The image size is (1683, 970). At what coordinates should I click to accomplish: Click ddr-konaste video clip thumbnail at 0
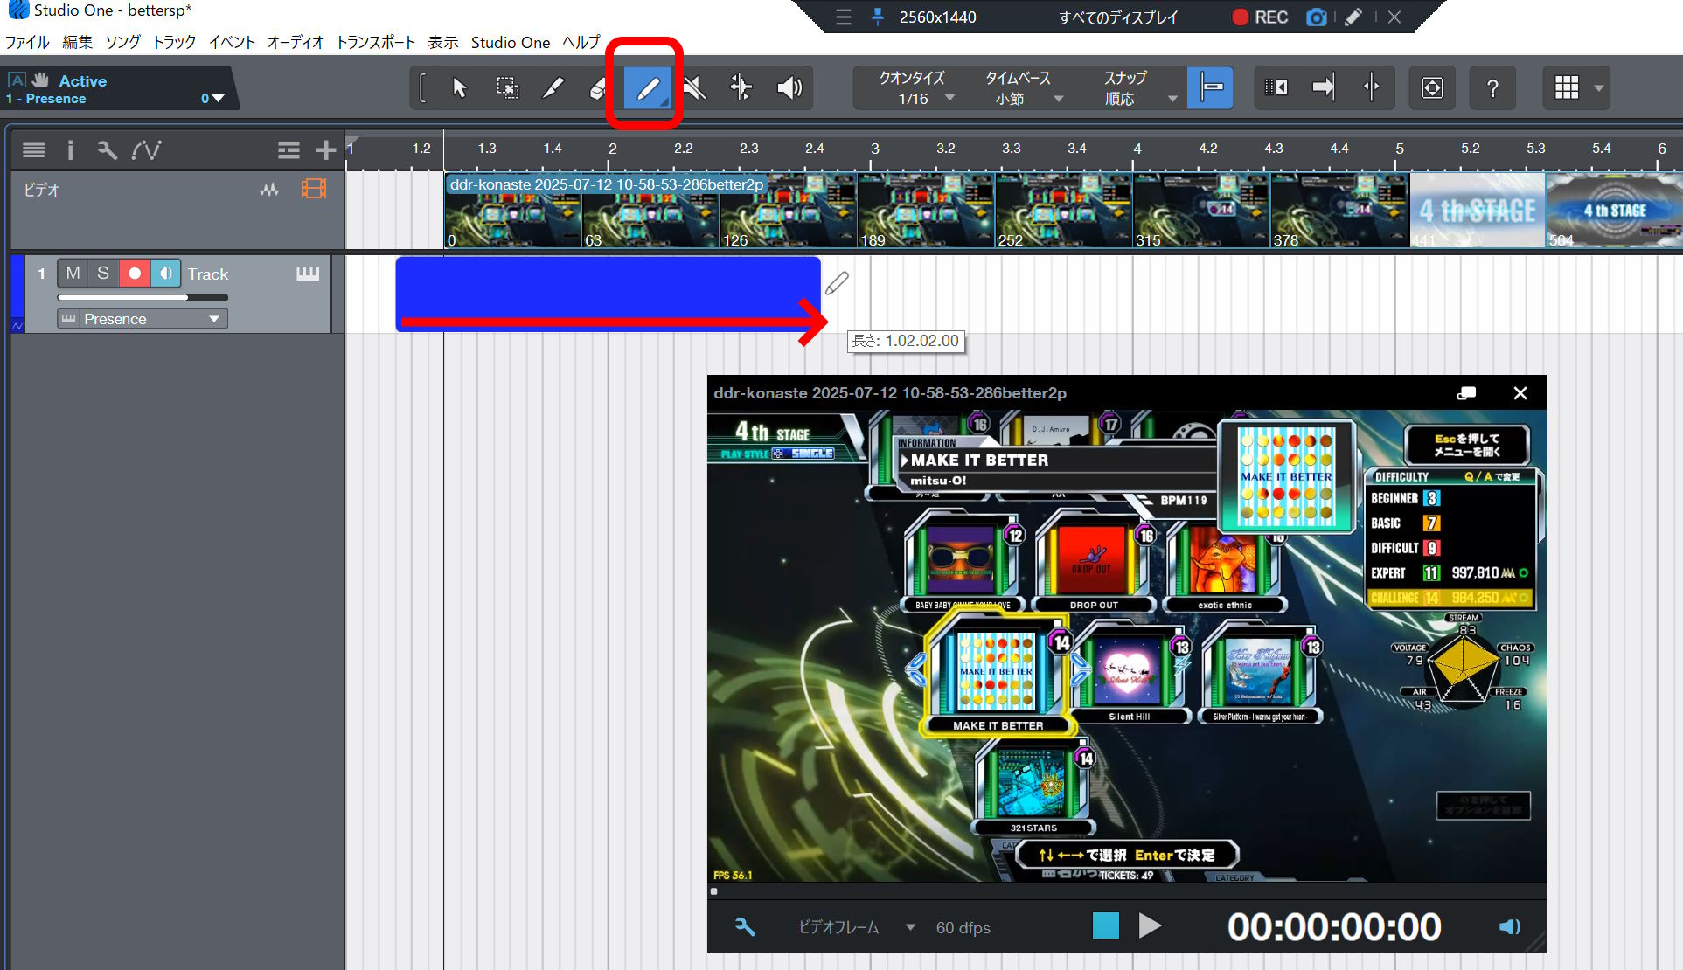[513, 211]
